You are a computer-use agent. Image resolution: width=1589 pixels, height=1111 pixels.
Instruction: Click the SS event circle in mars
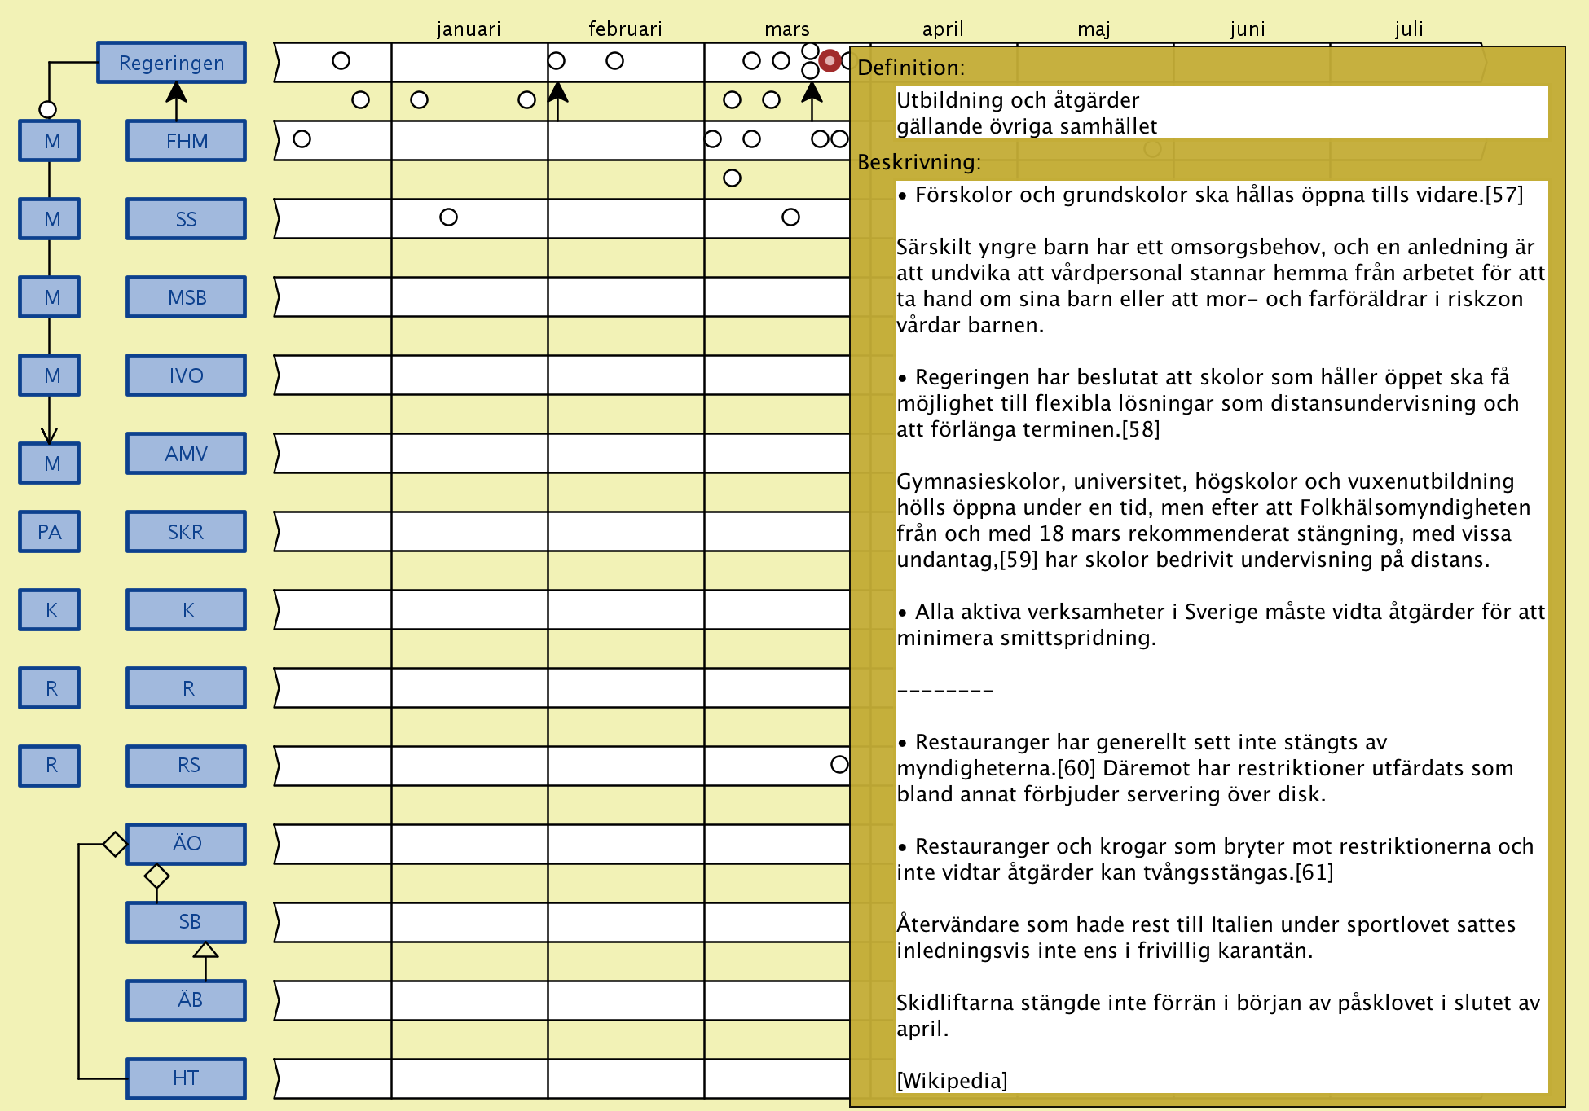click(790, 217)
